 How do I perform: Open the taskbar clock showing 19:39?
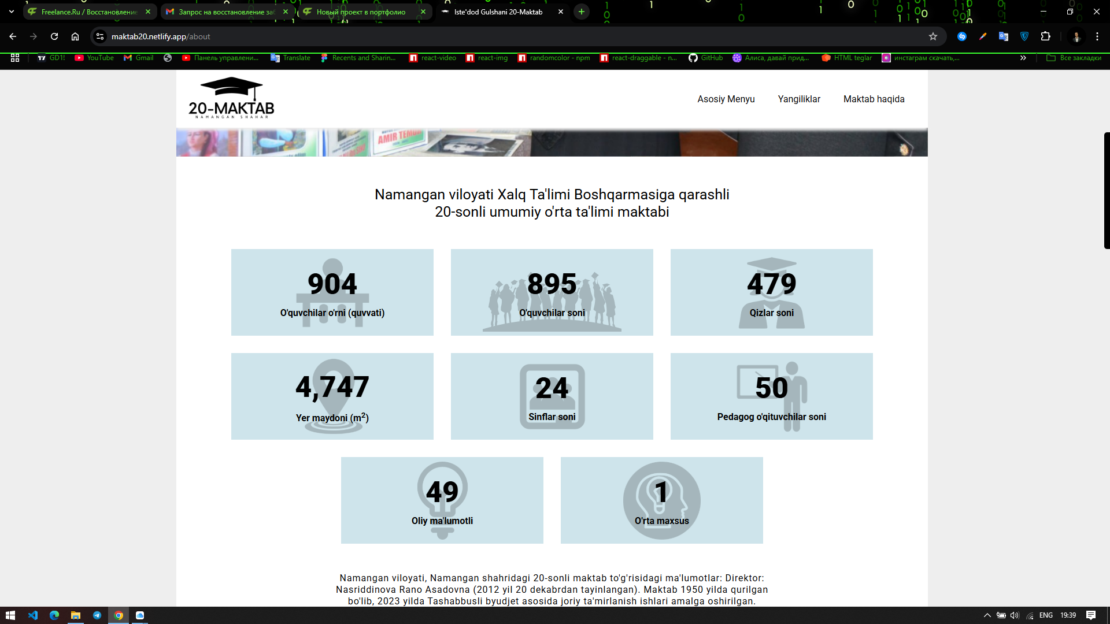1068,615
